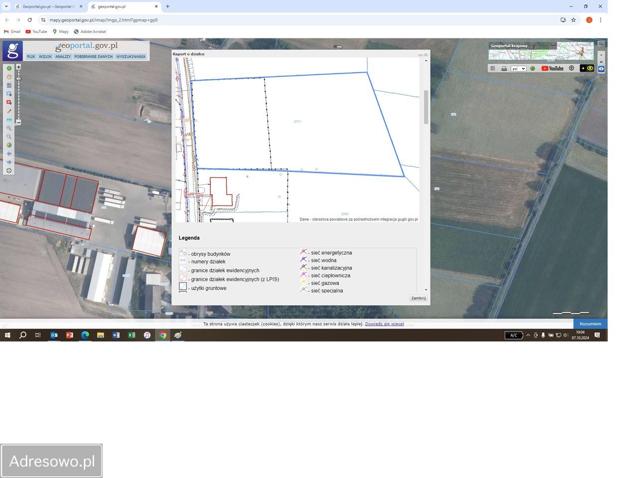
Task: Click the printer icon in map toolbar
Action: point(504,69)
